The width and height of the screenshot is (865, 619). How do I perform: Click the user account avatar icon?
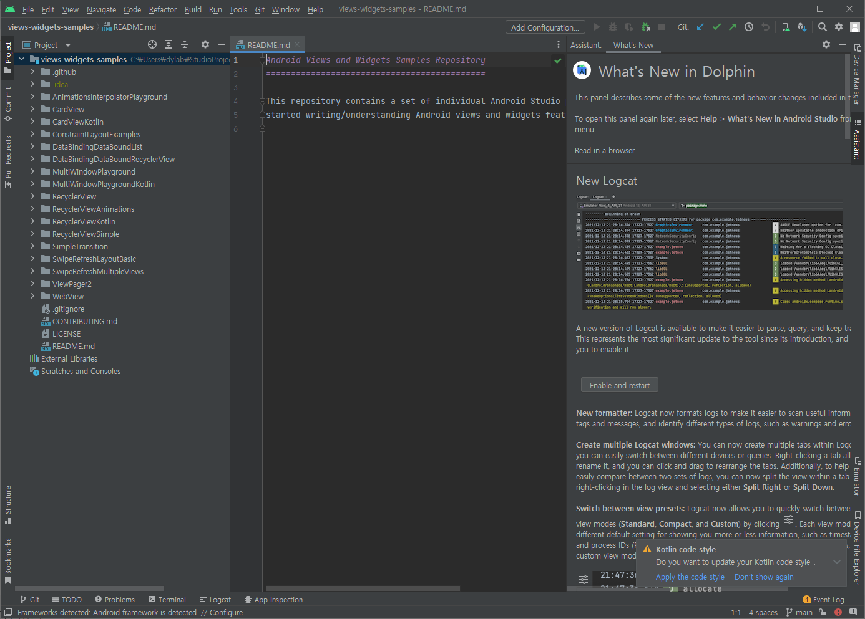(x=855, y=27)
